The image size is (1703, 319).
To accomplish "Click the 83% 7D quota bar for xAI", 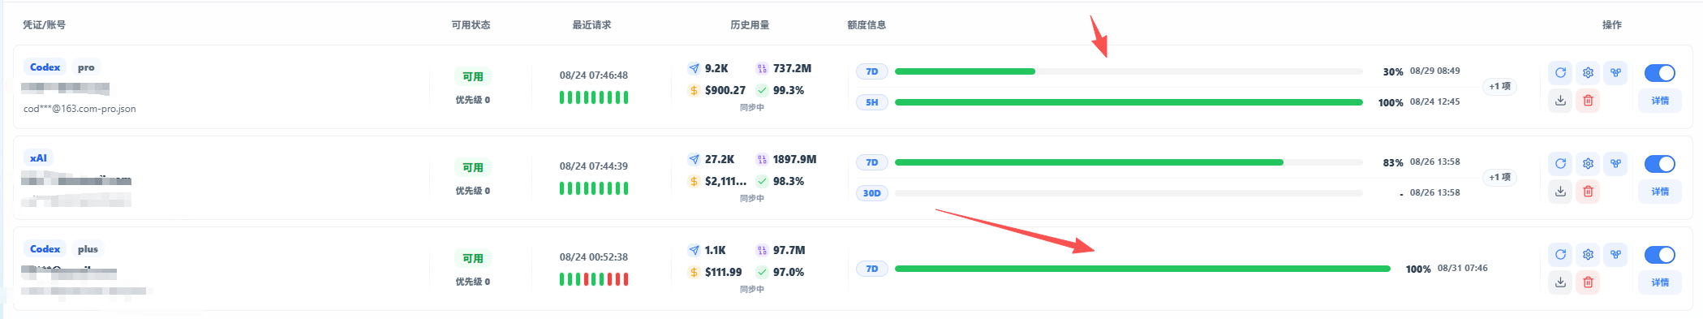I will pos(1129,162).
